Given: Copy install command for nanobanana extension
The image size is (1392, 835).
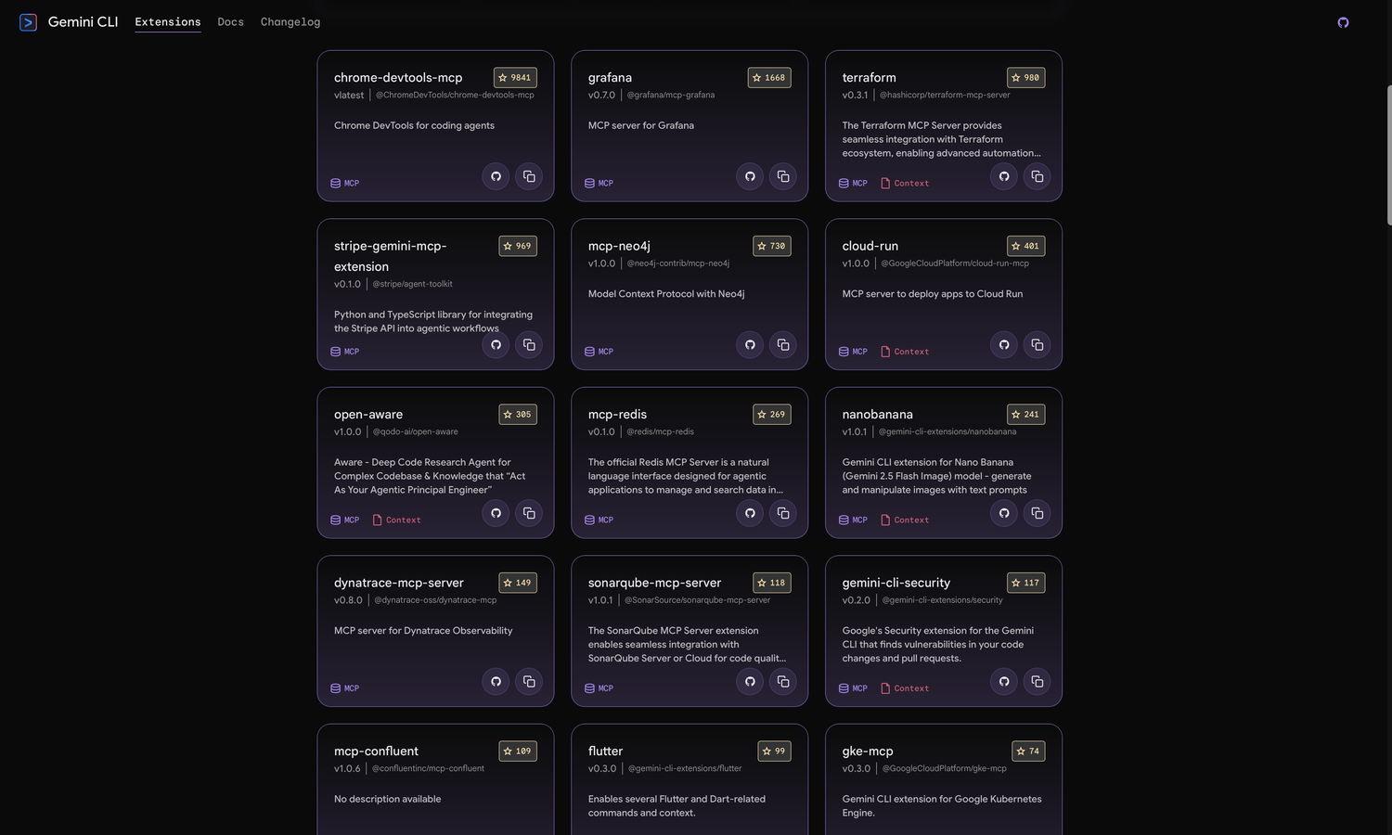Looking at the screenshot, I should 1038,513.
